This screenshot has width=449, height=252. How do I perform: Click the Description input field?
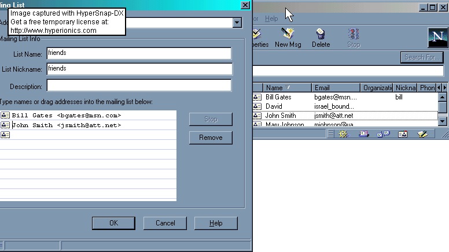click(x=139, y=86)
